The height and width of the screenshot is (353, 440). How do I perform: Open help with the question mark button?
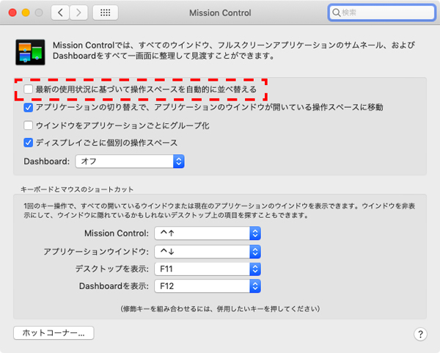click(420, 334)
